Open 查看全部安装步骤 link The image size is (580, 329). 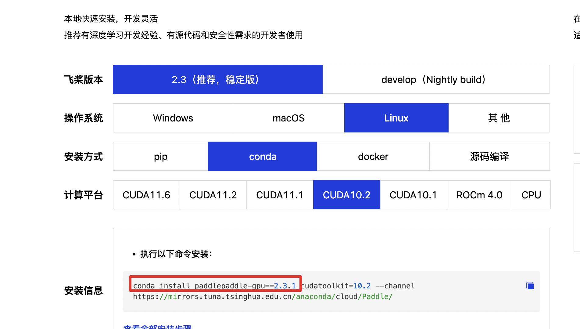[x=157, y=327]
